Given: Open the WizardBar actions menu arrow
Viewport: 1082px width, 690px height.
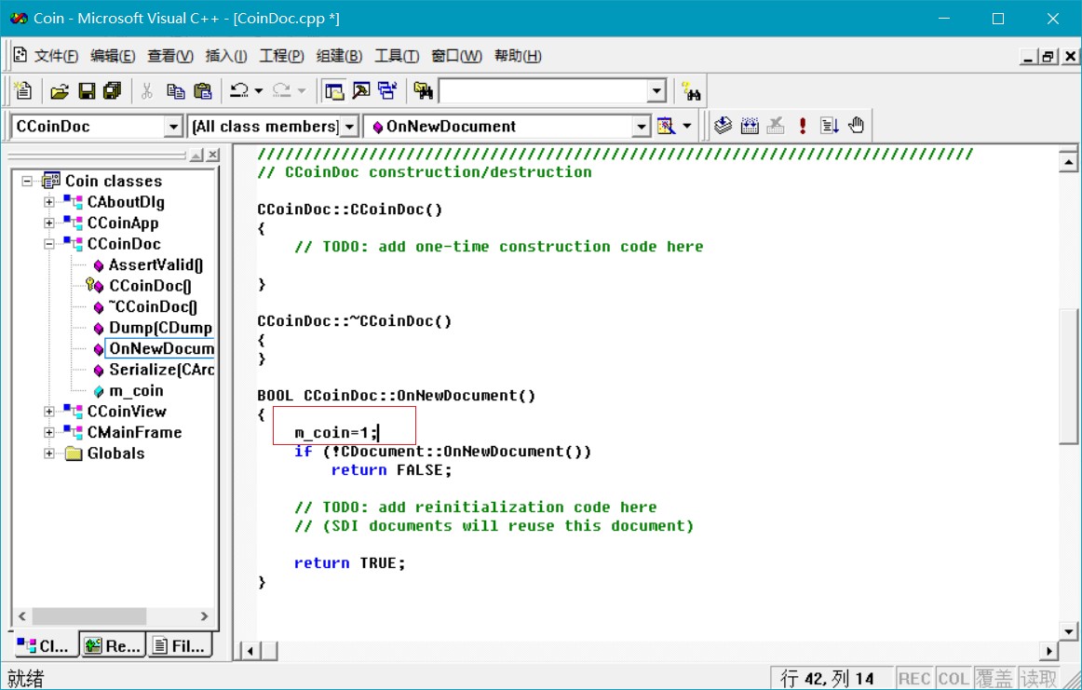Looking at the screenshot, I should (x=686, y=127).
